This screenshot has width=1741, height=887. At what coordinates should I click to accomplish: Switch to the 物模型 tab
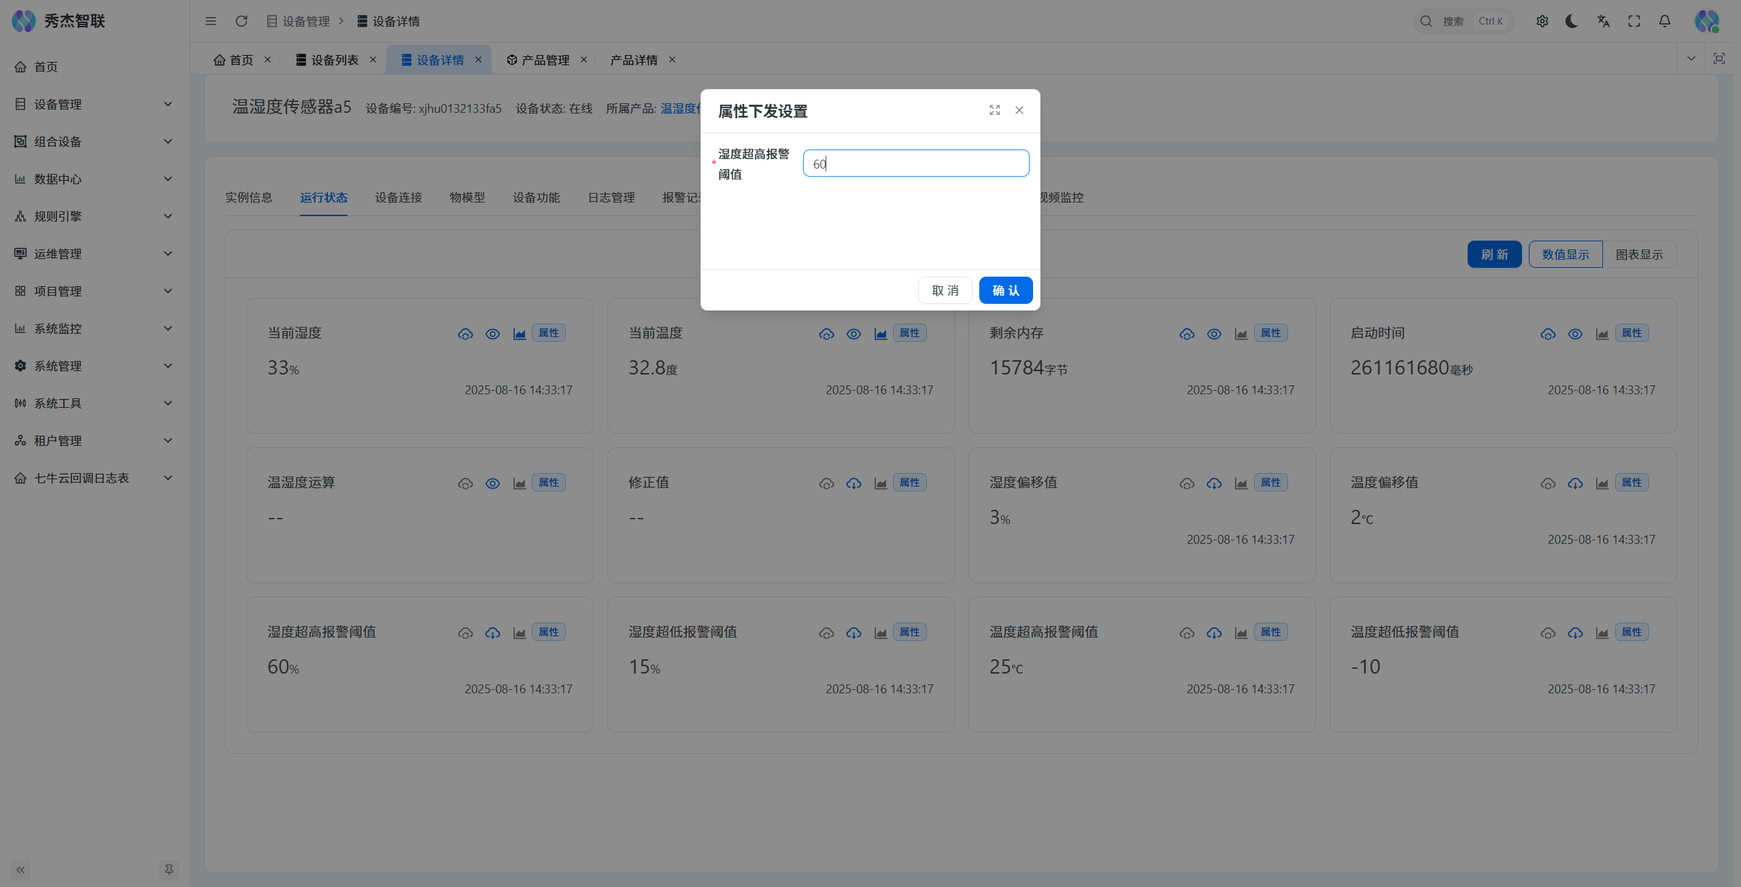(x=467, y=197)
